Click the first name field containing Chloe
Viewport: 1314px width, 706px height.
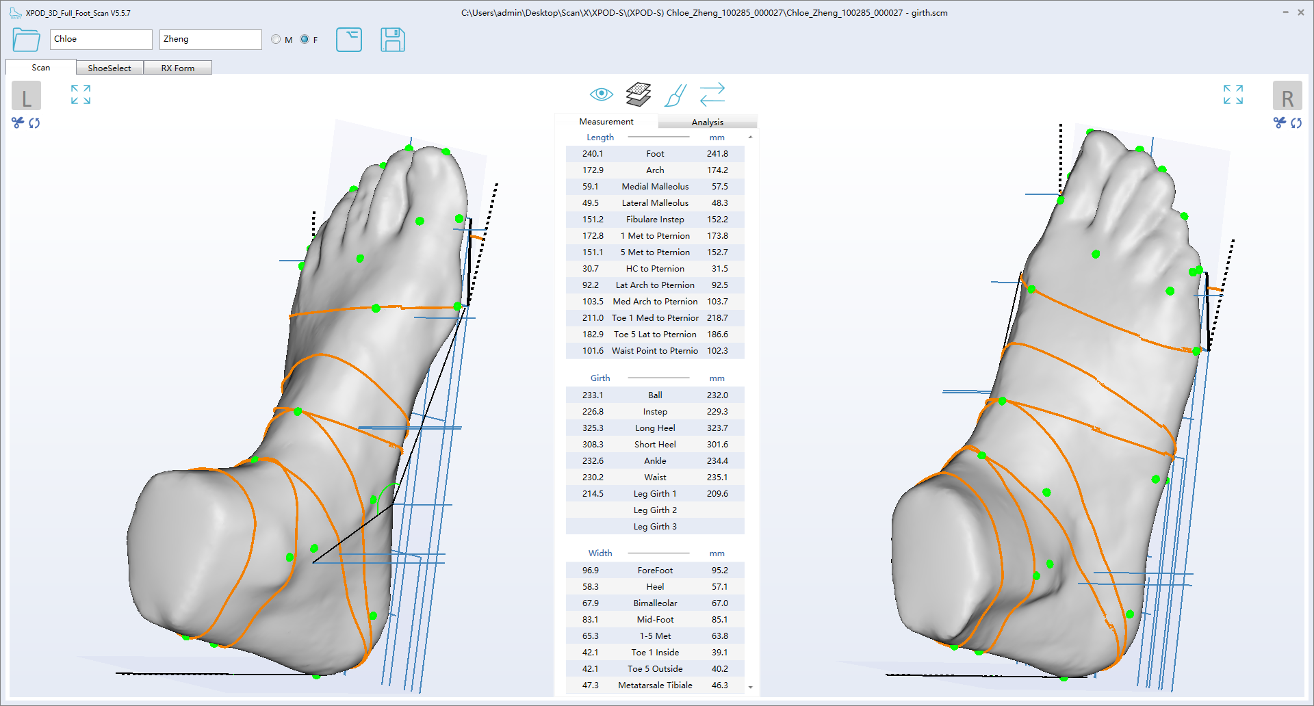(x=101, y=40)
